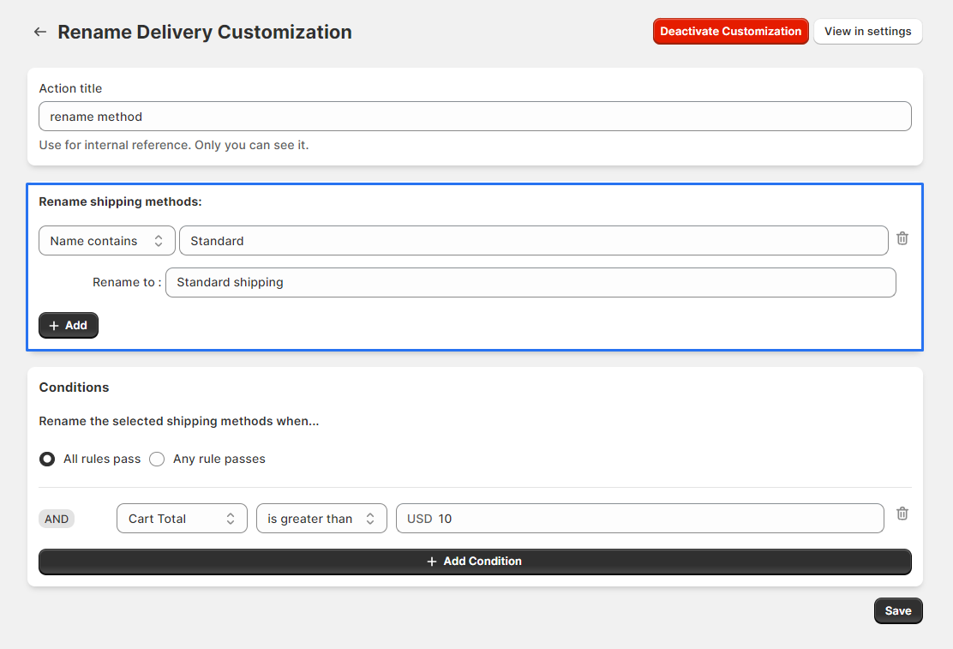Click the AND condition label
Viewport: 953px width, 649px height.
click(x=56, y=518)
